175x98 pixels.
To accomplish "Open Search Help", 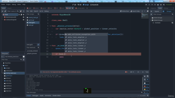I will (135, 11).
